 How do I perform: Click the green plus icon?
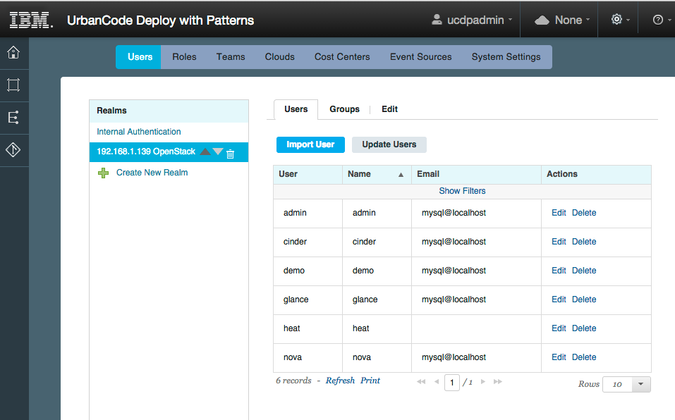[x=103, y=173]
